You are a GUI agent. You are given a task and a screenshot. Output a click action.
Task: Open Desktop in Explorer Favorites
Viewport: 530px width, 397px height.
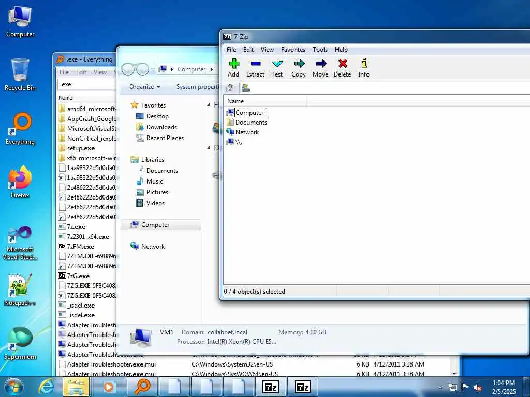point(157,116)
